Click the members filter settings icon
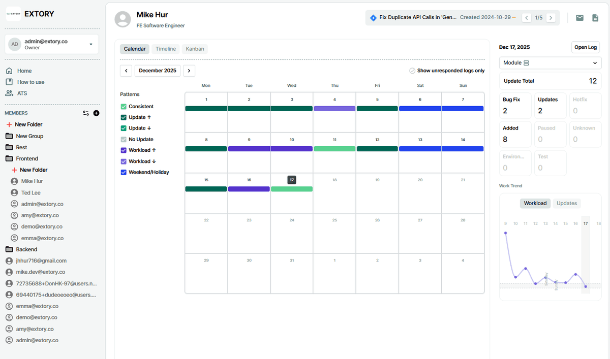Viewport: 610px width, 359px height. (86, 113)
